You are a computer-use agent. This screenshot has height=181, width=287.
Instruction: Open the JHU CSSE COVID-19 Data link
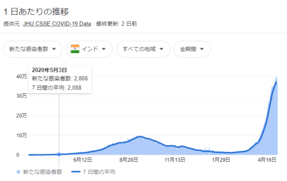pos(57,24)
